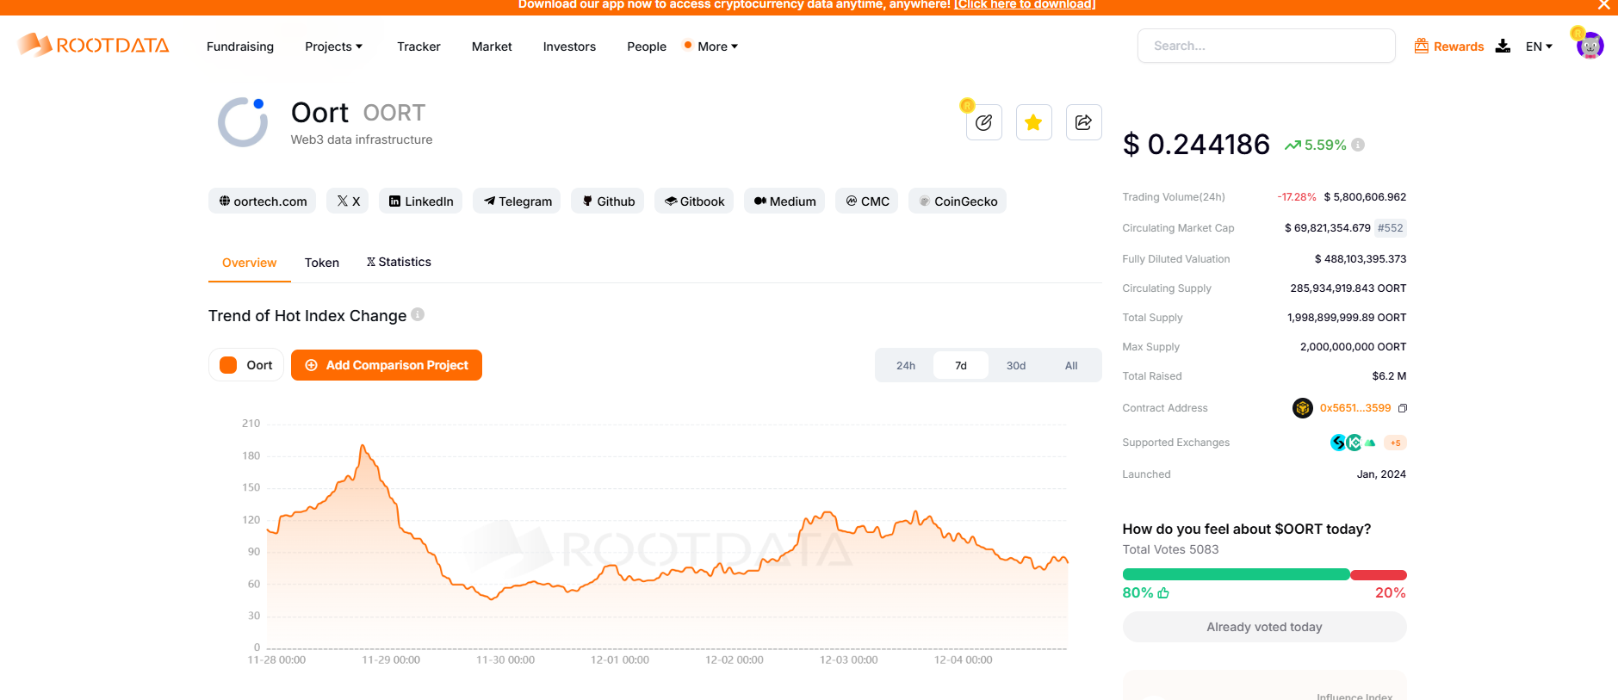
Task: Click the app download link in banner
Action: (1025, 5)
